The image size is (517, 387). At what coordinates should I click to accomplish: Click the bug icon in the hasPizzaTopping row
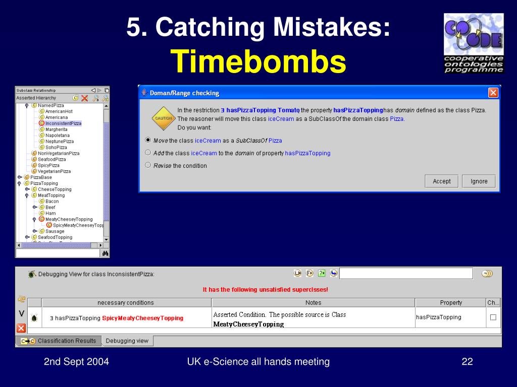click(34, 317)
